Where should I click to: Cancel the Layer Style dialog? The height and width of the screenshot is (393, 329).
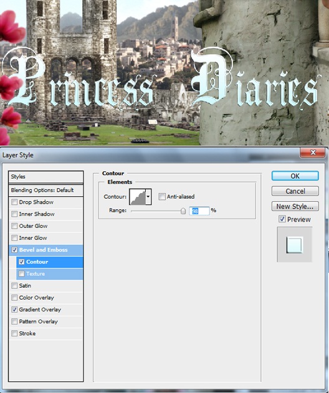pyautogui.click(x=295, y=191)
